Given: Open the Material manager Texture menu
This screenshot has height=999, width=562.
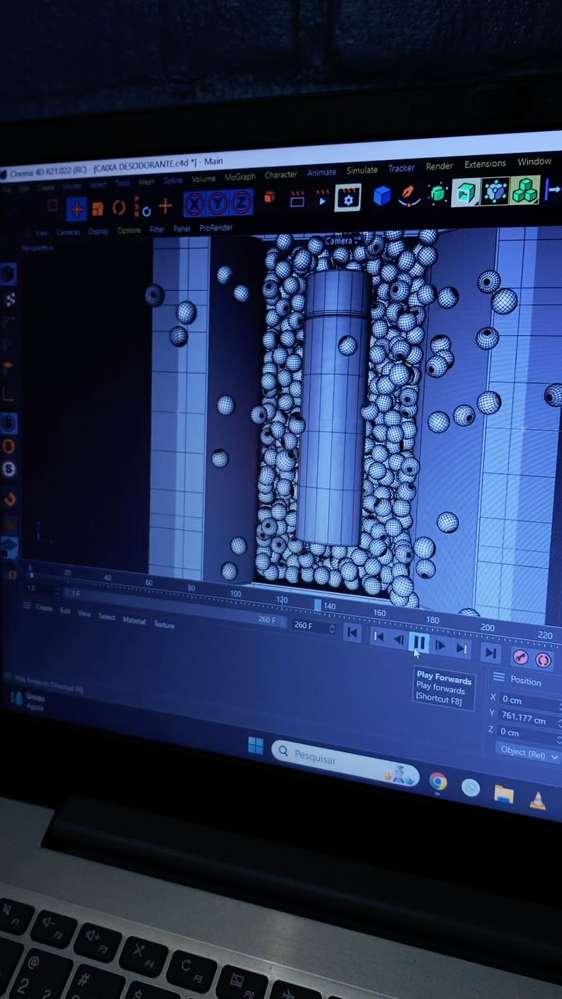Looking at the screenshot, I should (164, 624).
